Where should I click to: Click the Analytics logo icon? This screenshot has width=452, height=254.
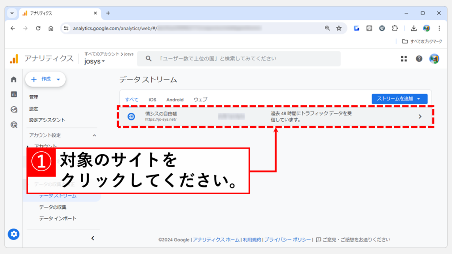14,59
